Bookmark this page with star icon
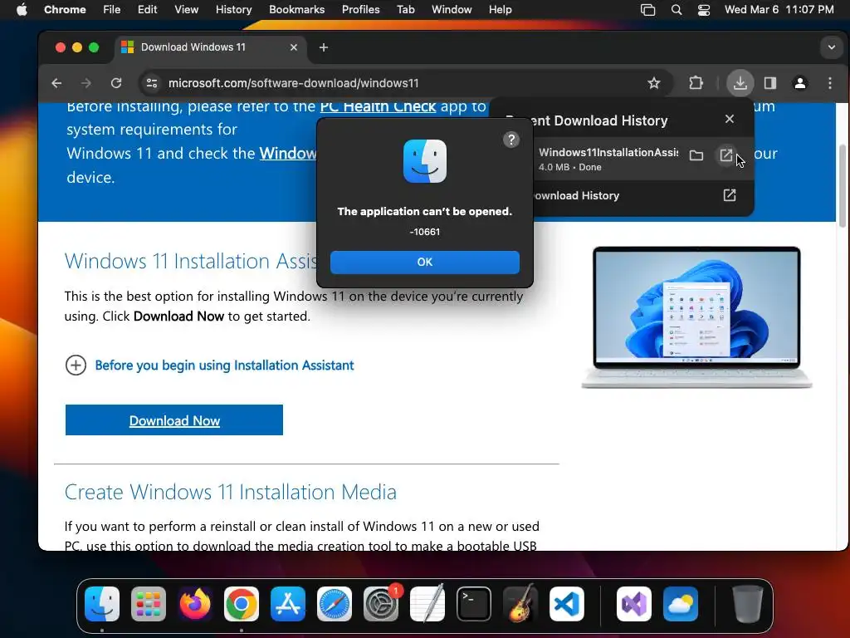 click(x=654, y=83)
